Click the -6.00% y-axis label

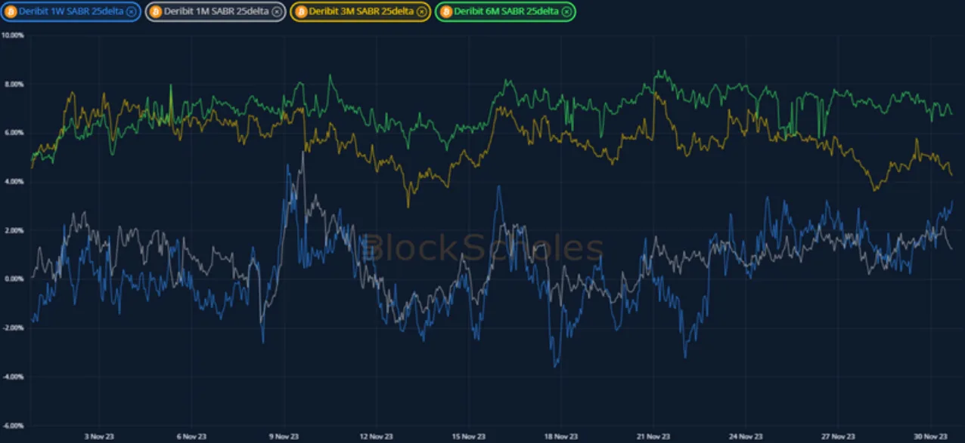pos(14,426)
